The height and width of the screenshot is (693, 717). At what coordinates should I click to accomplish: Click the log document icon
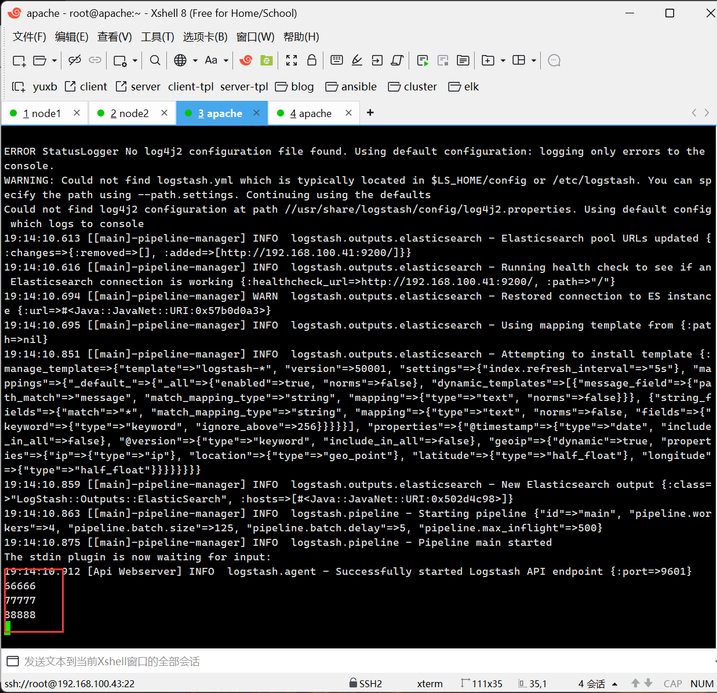click(x=463, y=60)
